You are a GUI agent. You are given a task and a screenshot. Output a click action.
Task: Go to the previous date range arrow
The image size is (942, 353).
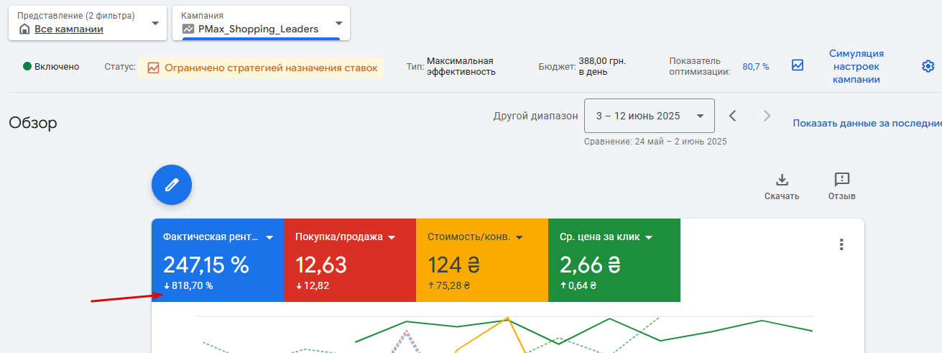point(733,116)
